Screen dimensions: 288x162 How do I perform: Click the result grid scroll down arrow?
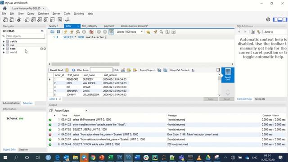(219, 95)
